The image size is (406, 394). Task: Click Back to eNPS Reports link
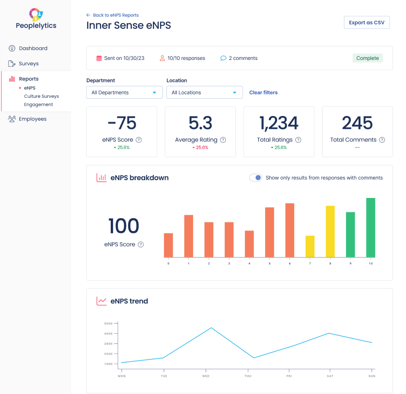coord(116,15)
